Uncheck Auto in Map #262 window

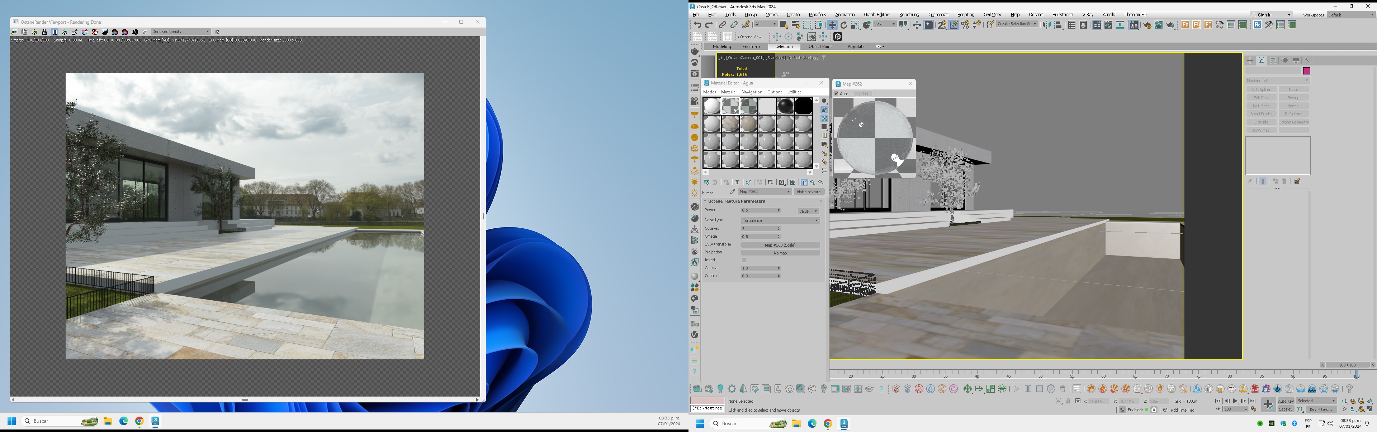click(x=837, y=94)
